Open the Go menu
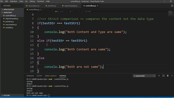Screen dimensions: 174x98 [26, 1]
